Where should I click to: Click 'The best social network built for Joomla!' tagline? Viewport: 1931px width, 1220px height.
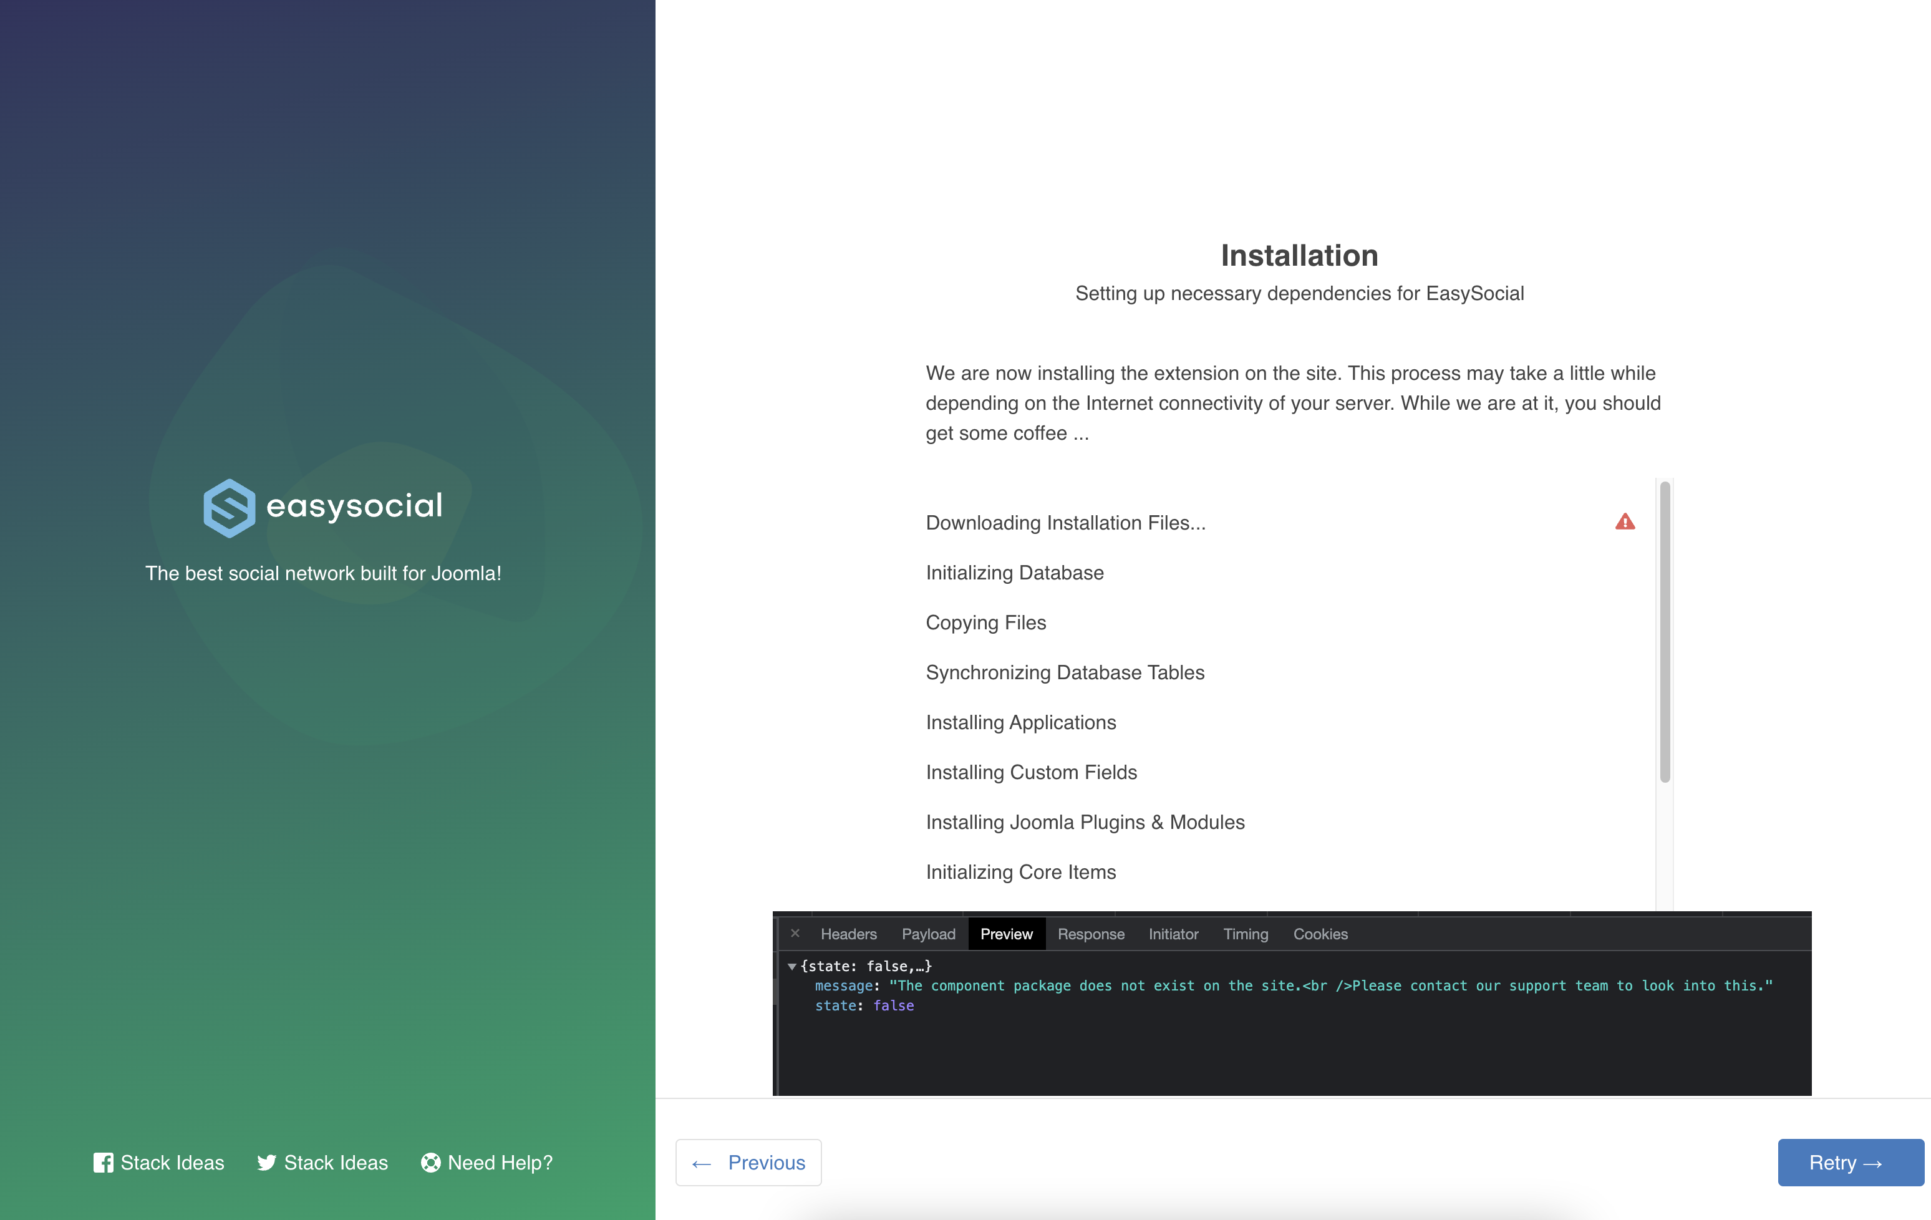[x=323, y=573]
